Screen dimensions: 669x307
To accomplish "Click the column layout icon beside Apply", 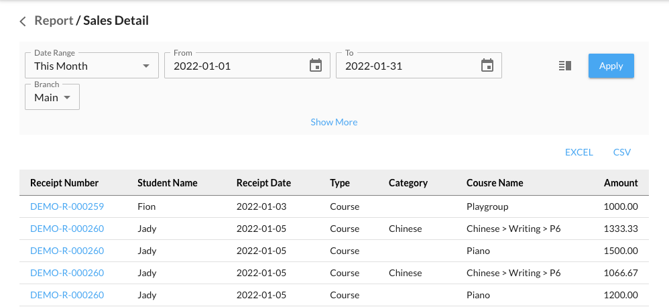I will coord(564,66).
